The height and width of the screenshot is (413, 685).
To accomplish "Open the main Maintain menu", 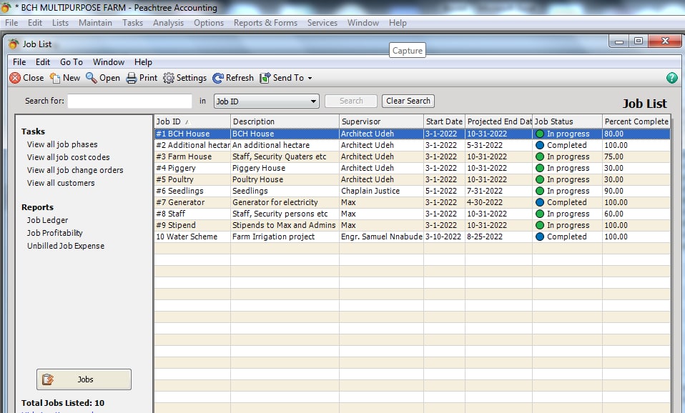I will 95,23.
